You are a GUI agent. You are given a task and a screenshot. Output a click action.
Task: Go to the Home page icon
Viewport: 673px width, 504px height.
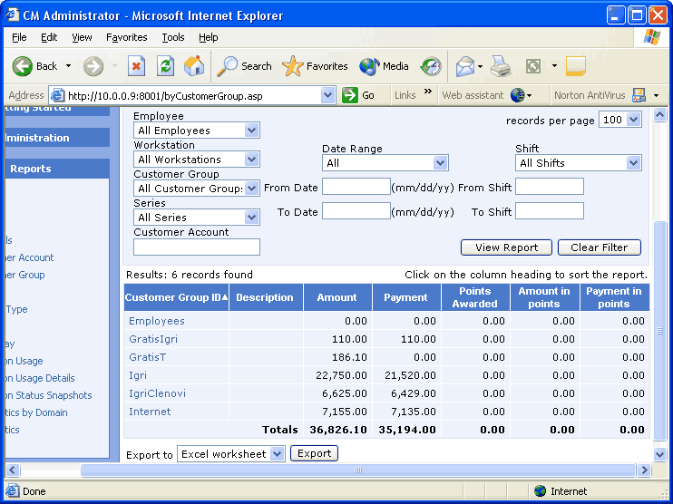pos(193,66)
